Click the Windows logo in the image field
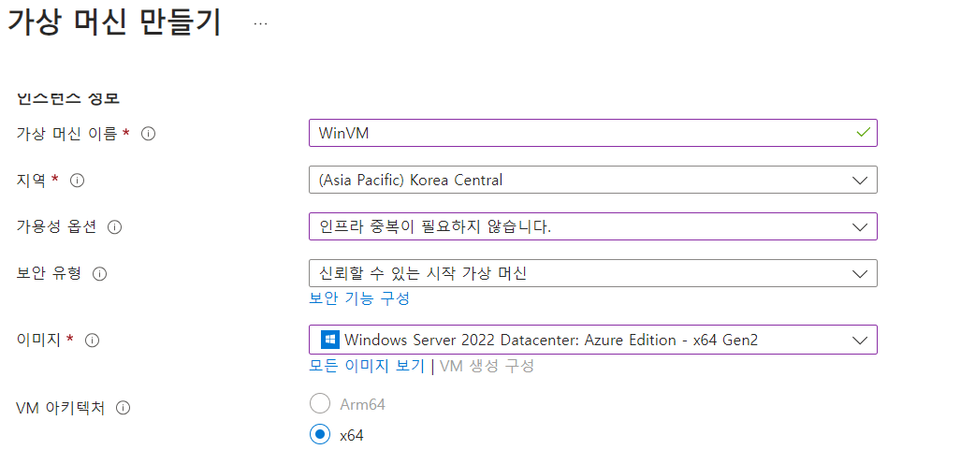 pos(329,340)
